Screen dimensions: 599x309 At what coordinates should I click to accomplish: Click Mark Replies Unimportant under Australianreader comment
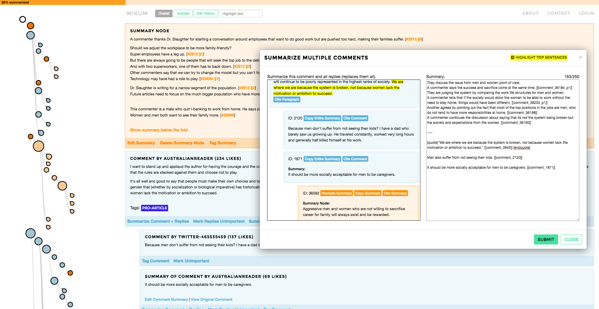pyautogui.click(x=219, y=221)
